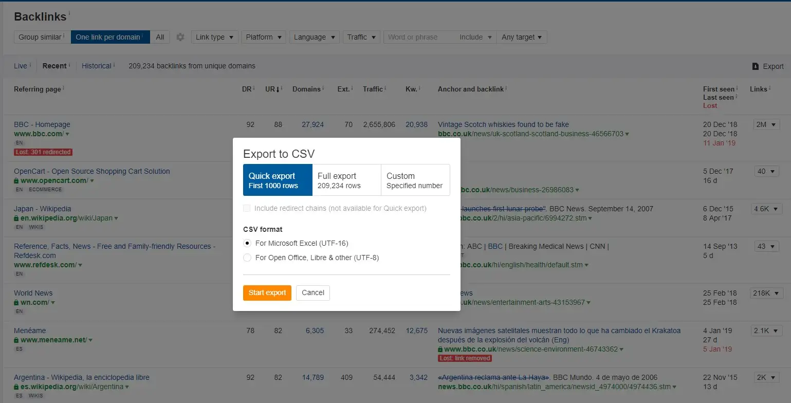Click the info icon beside Backlinks heading
Image resolution: width=791 pixels, height=403 pixels.
[69, 13]
